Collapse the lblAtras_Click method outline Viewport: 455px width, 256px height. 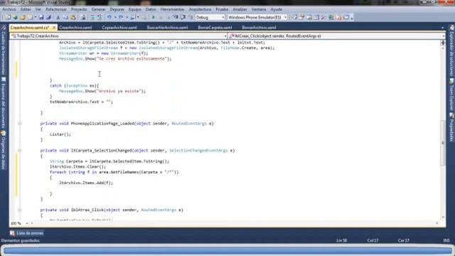(x=20, y=210)
